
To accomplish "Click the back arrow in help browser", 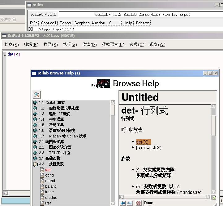I will [x=123, y=203].
